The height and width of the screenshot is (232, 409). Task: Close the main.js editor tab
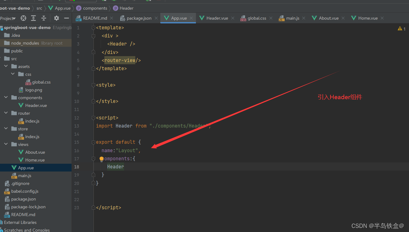[304, 18]
